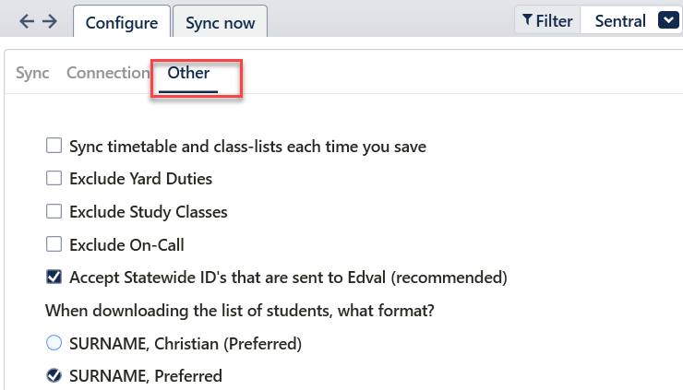Switch to the Sync now tab
Screen dimensions: 683x390
pos(220,23)
